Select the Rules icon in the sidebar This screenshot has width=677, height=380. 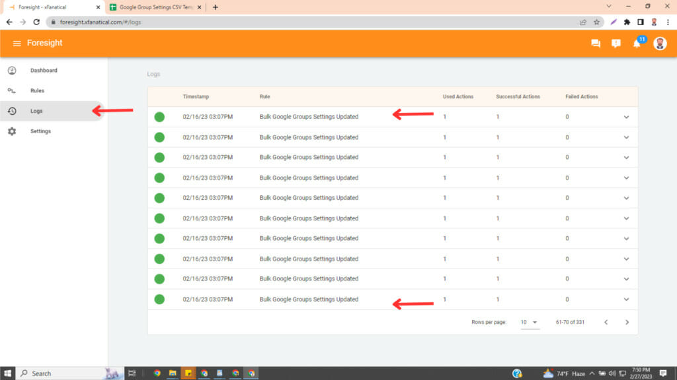tap(13, 90)
